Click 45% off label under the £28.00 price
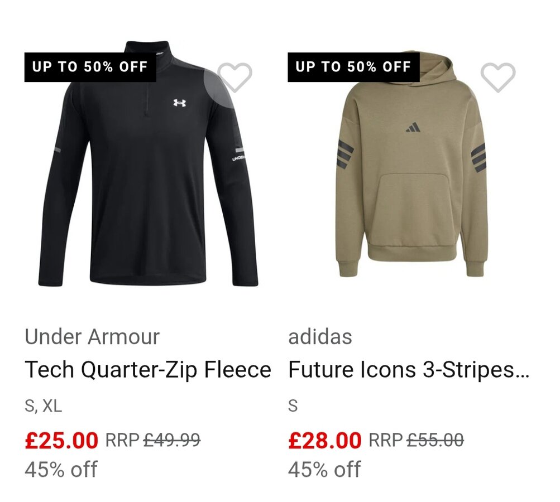This screenshot has width=560, height=502. (x=324, y=469)
